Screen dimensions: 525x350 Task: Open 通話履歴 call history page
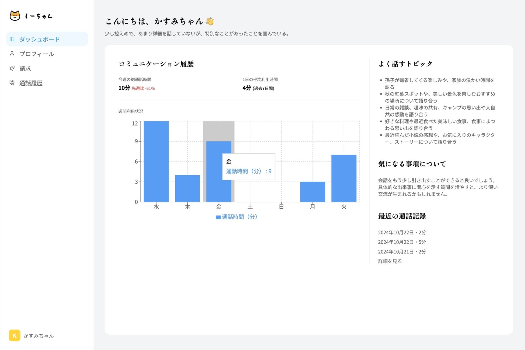(31, 83)
